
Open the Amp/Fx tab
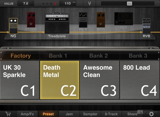point(27,114)
